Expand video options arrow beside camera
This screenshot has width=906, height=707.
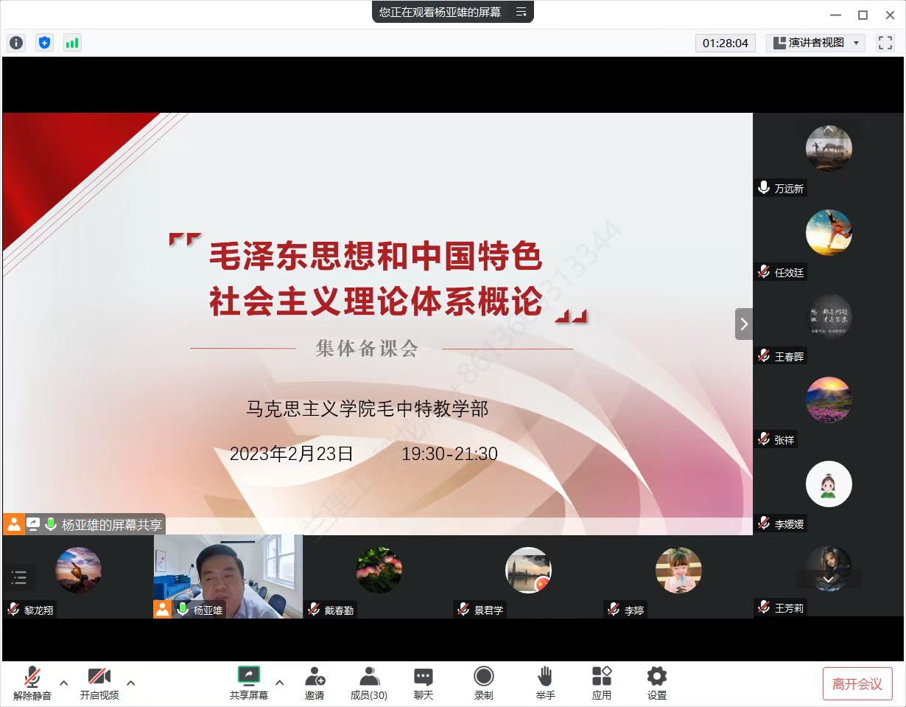coord(131,683)
